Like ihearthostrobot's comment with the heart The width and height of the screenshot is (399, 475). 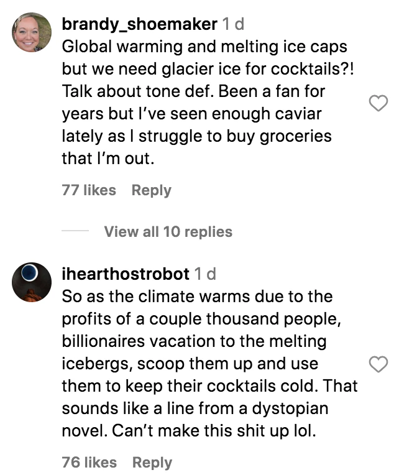pyautogui.click(x=378, y=364)
